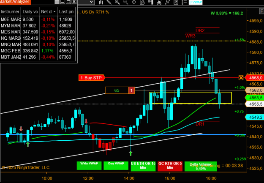
Task: Toggle the Wkly VWAP green button
Action: [89, 166]
